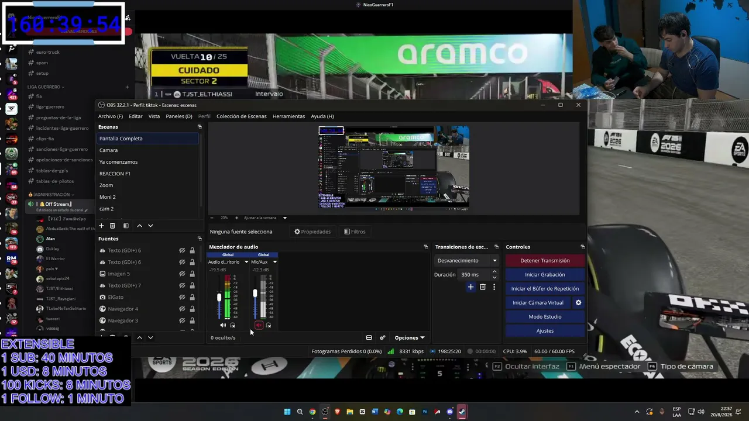Open the Herramientas menu
Image resolution: width=749 pixels, height=421 pixels.
pos(288,116)
